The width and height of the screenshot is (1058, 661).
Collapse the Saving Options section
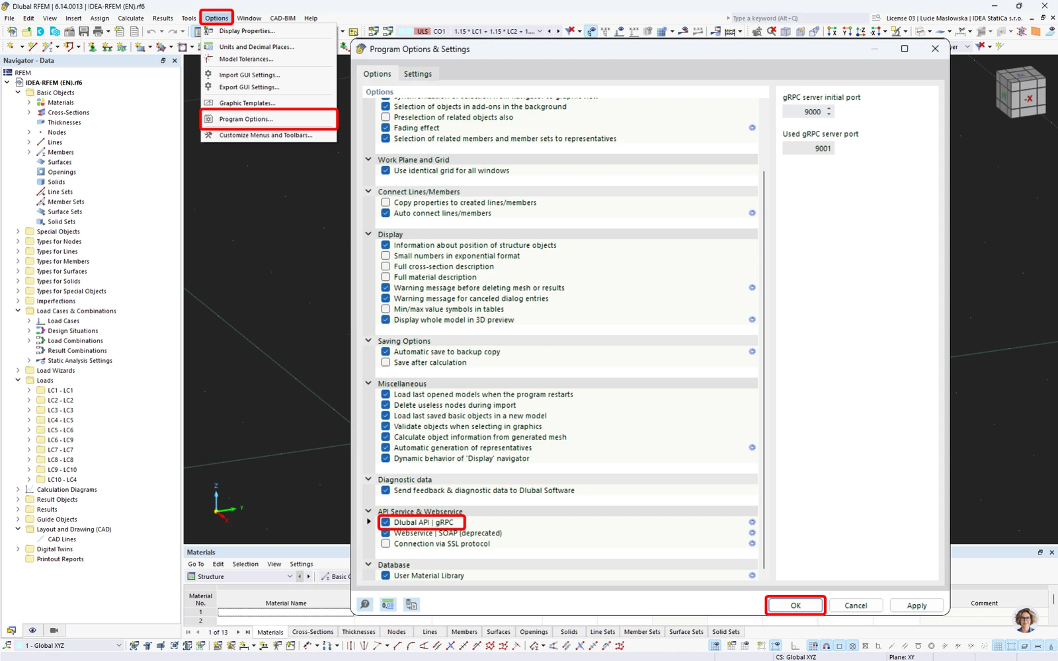click(x=368, y=340)
